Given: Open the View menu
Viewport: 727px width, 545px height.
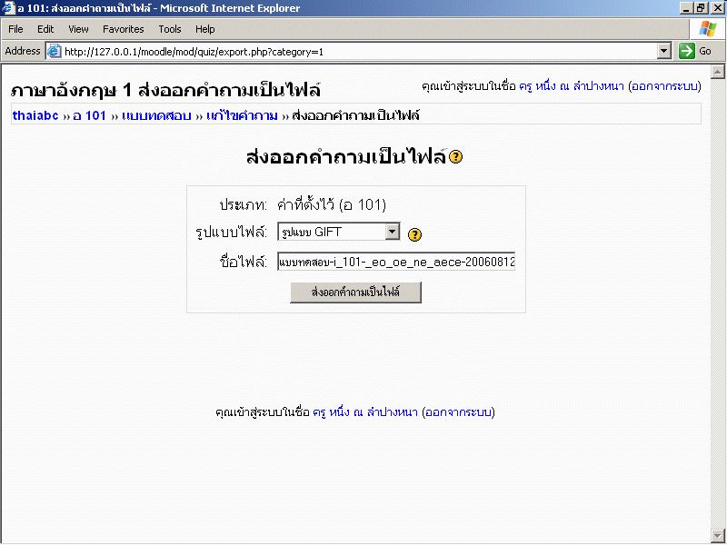Looking at the screenshot, I should click(78, 29).
